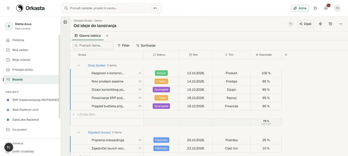
Task: Open notifications bell
Action: (x=326, y=8)
